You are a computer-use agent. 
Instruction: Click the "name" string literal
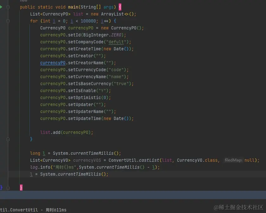pos(116,77)
